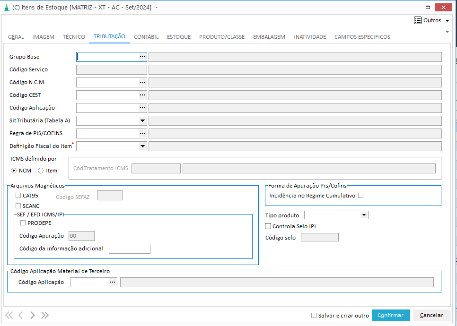
Task: Toggle Salvar e criar outro checkbox
Action: (314, 316)
